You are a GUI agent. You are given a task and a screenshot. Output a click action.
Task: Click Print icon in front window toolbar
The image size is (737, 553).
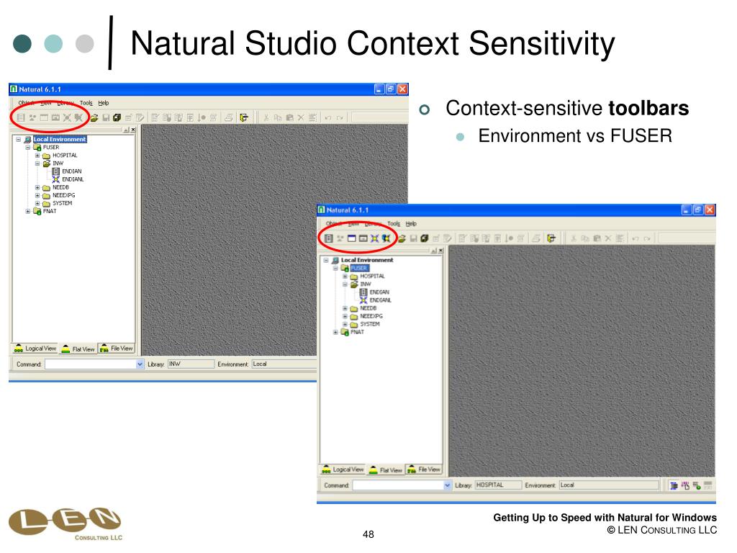(x=535, y=238)
